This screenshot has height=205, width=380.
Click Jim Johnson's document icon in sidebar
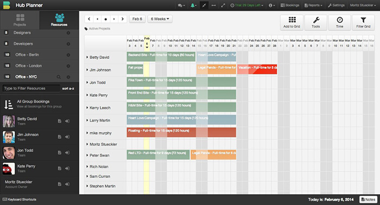pyautogui.click(x=59, y=137)
